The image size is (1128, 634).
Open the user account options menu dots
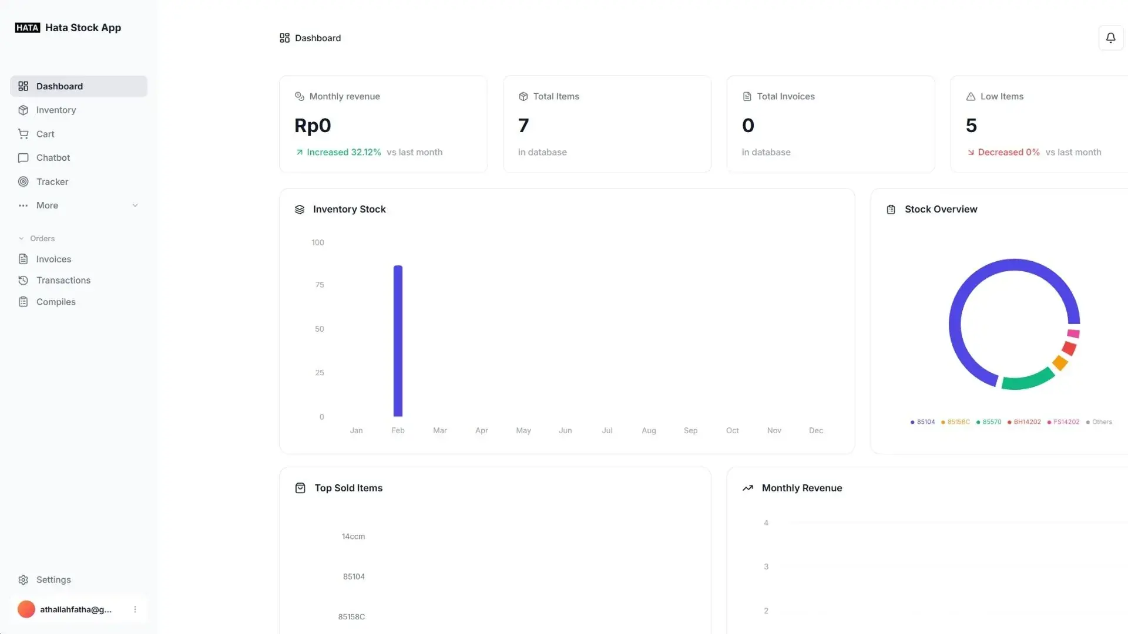[x=135, y=609]
